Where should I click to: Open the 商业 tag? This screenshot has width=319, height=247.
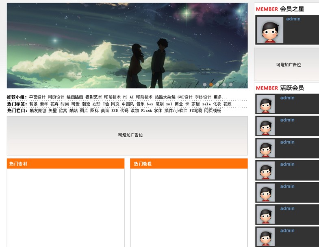(179, 104)
